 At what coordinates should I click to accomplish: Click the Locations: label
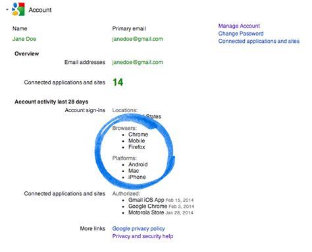pyautogui.click(x=125, y=110)
